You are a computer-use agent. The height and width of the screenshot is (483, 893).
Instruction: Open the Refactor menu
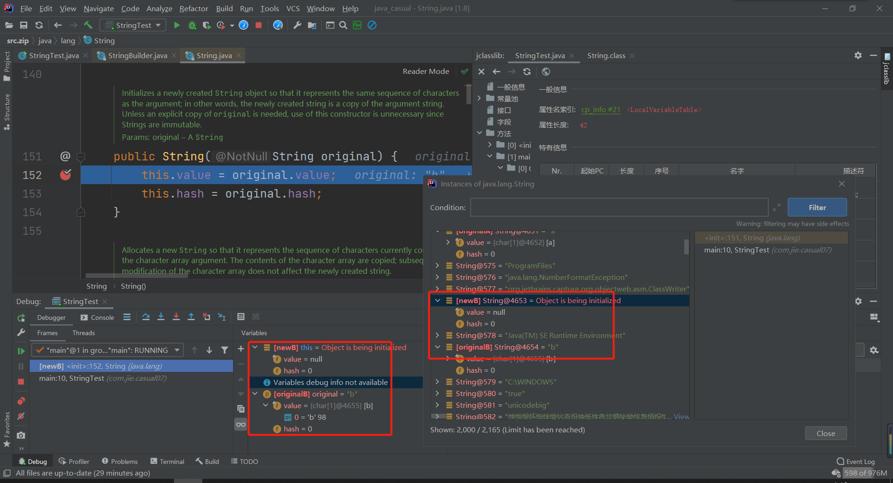click(193, 8)
